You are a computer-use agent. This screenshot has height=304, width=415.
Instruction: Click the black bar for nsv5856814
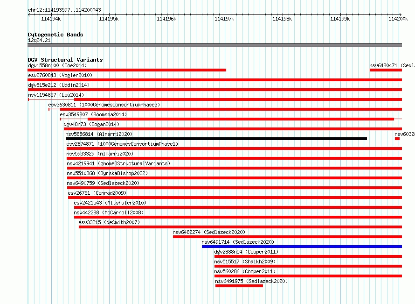tap(216, 139)
